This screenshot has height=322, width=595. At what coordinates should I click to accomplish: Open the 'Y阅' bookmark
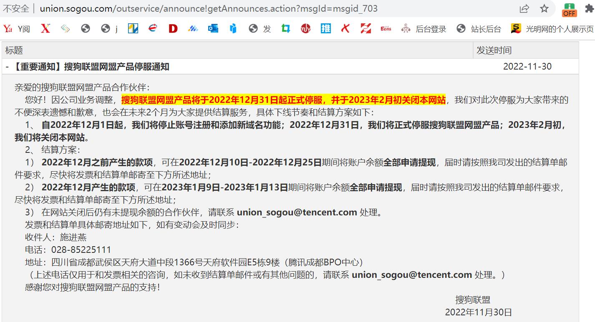point(17,29)
